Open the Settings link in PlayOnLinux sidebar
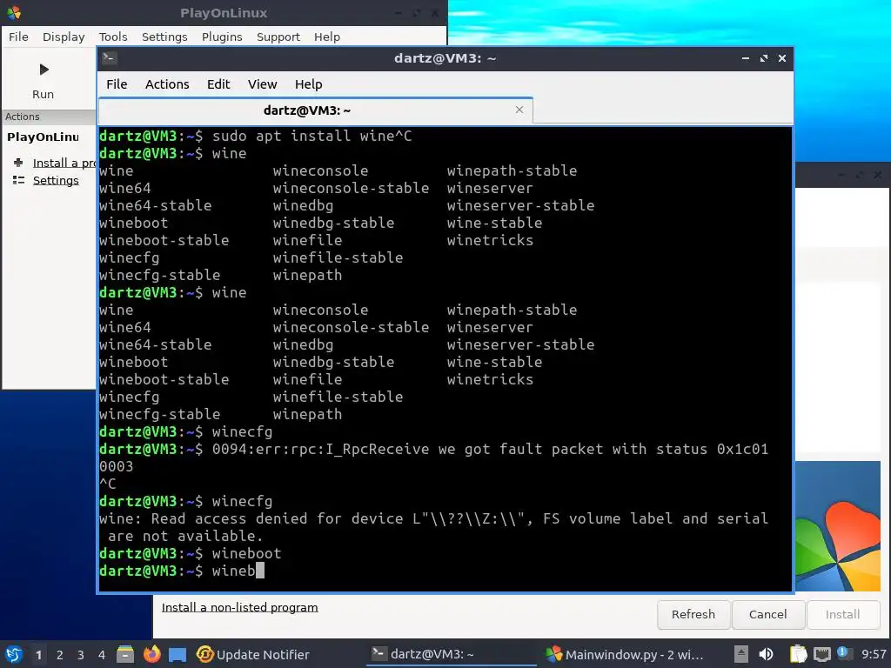The width and height of the screenshot is (891, 668). 56,180
